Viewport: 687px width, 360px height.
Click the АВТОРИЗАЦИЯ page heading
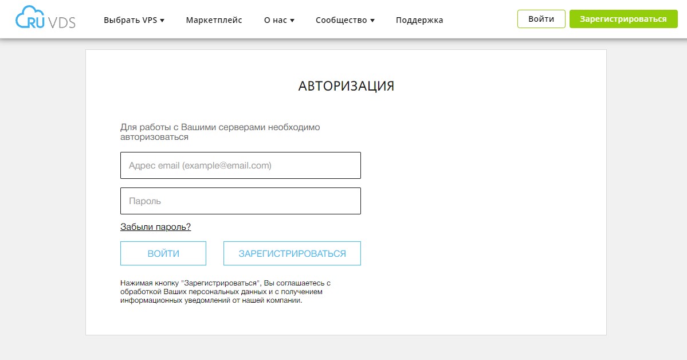[x=346, y=85]
